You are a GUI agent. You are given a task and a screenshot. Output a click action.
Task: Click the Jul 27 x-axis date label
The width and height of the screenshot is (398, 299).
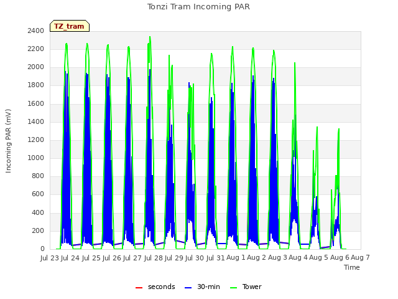coord(132,258)
